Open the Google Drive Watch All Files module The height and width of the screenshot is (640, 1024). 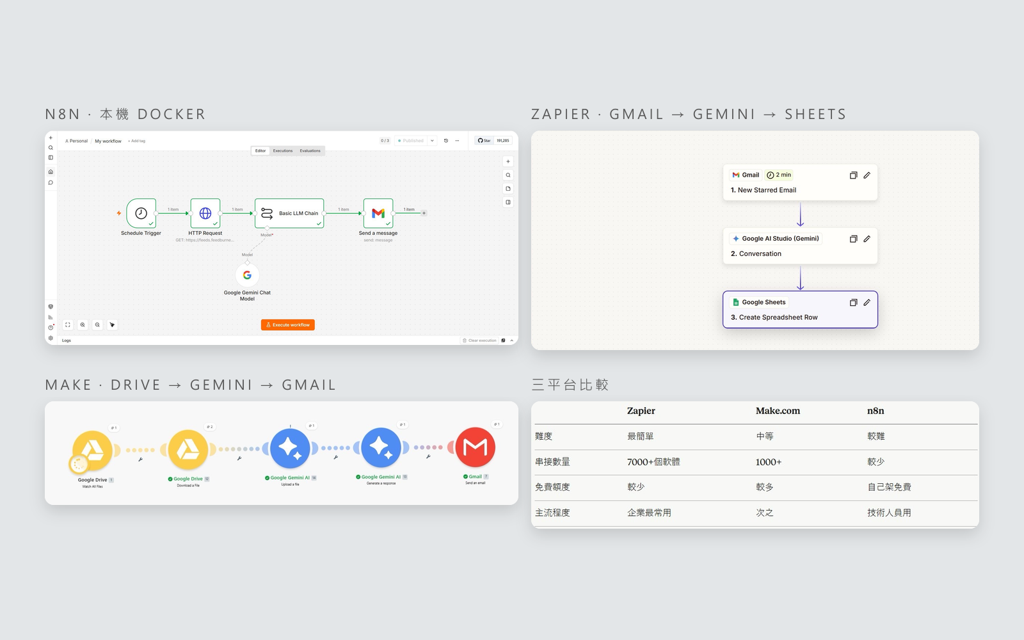[x=93, y=451]
